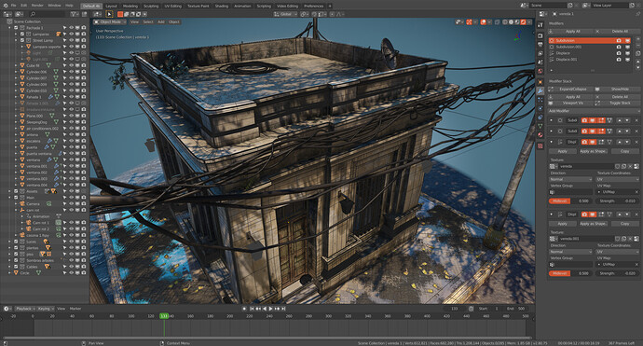Click Apply as Shape button under first Displ
Viewport: 643px width, 346px height.
593,151
